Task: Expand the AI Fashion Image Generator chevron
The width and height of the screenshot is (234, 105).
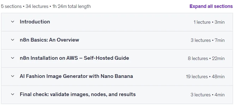Action: coord(13,76)
